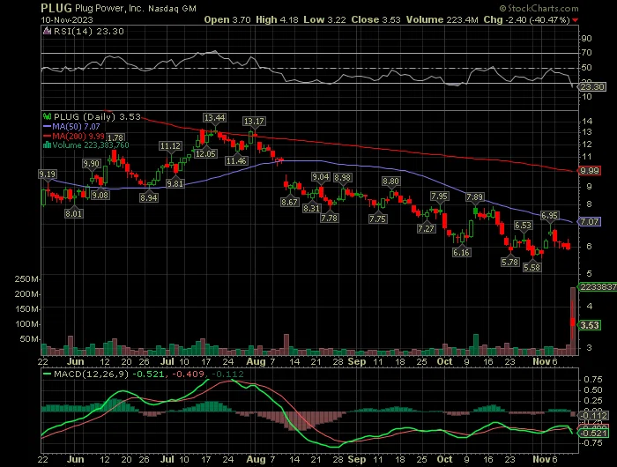Click the MACD(12,26,9) panel label
This screenshot has width=617, height=467.
91,374
